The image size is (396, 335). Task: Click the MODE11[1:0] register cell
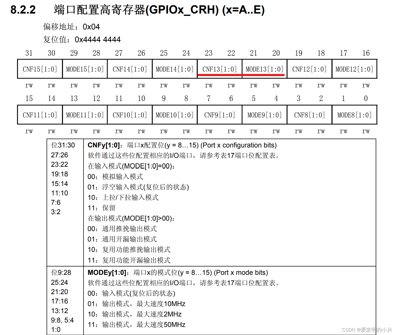click(85, 115)
